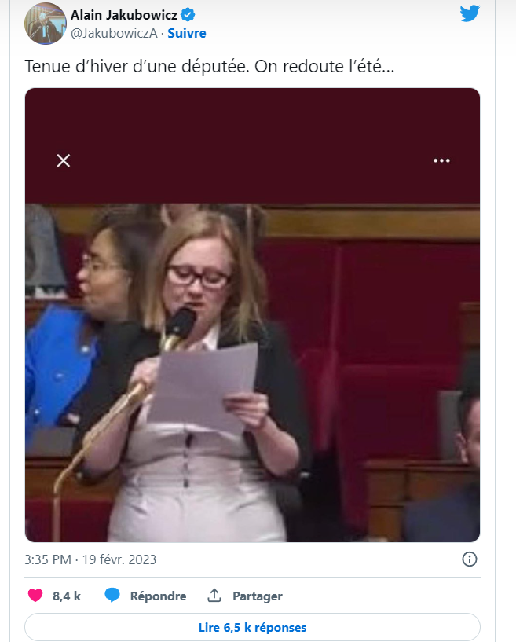This screenshot has width=516, height=642.
Task: Open the Alain Jakubowicz display name
Action: (x=124, y=15)
